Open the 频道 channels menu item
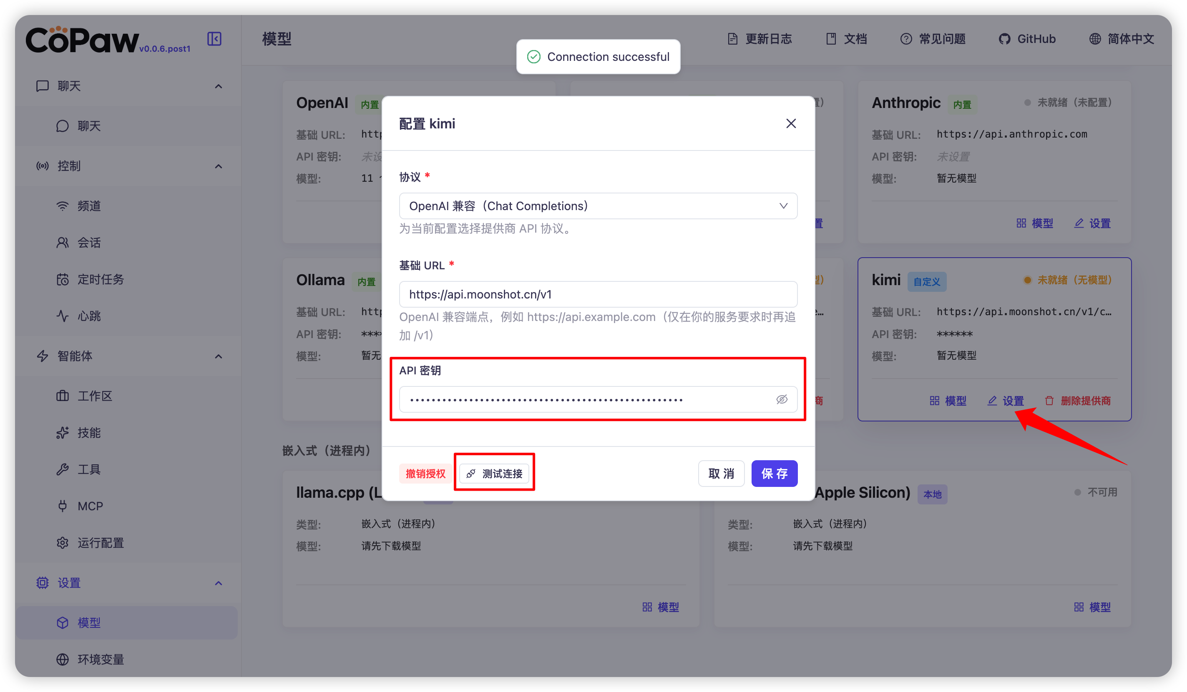This screenshot has width=1187, height=692. (x=89, y=206)
